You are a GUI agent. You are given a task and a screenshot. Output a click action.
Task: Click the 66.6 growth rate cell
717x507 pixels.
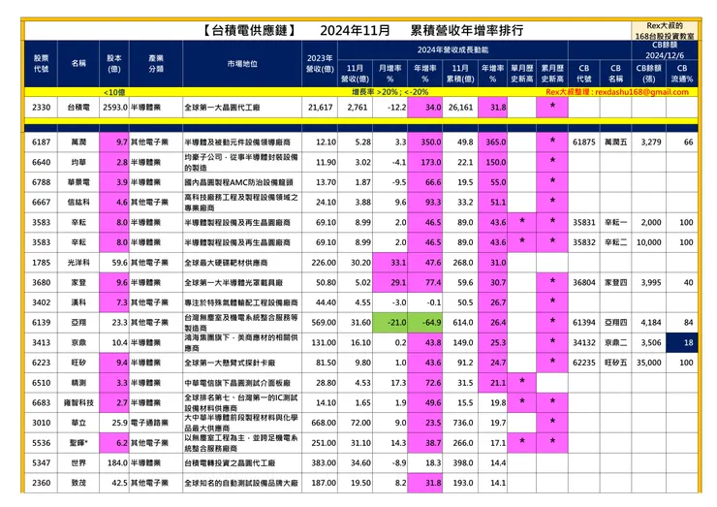click(425, 182)
